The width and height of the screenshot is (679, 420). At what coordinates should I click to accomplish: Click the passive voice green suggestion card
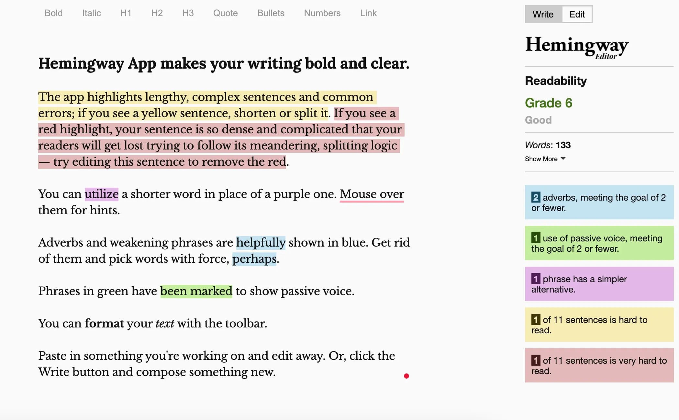pos(598,243)
